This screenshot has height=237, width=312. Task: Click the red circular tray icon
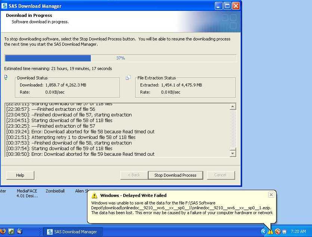277,232
